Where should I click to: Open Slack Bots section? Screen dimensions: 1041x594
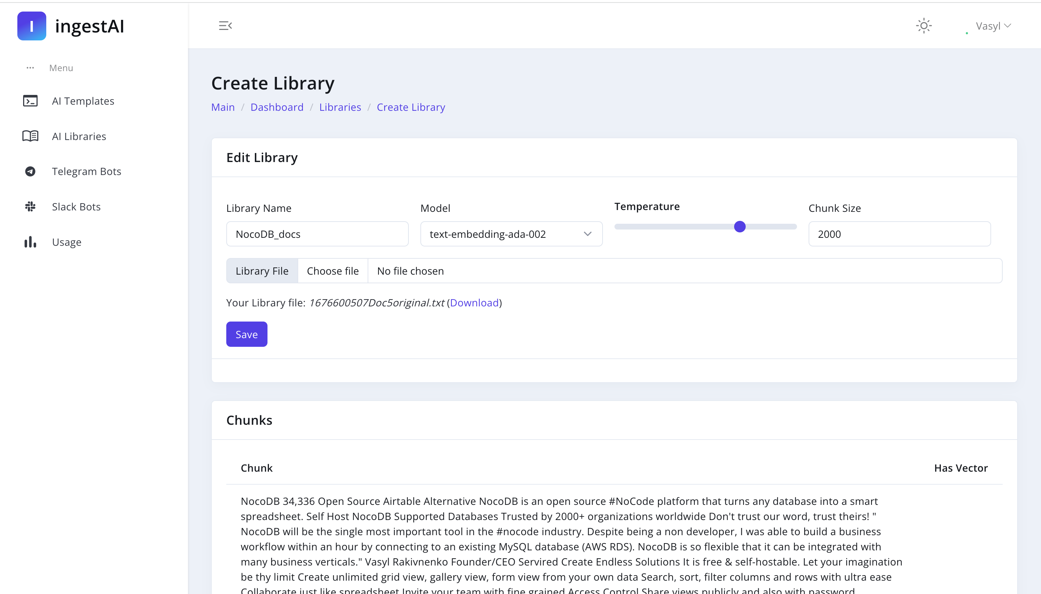click(x=76, y=207)
